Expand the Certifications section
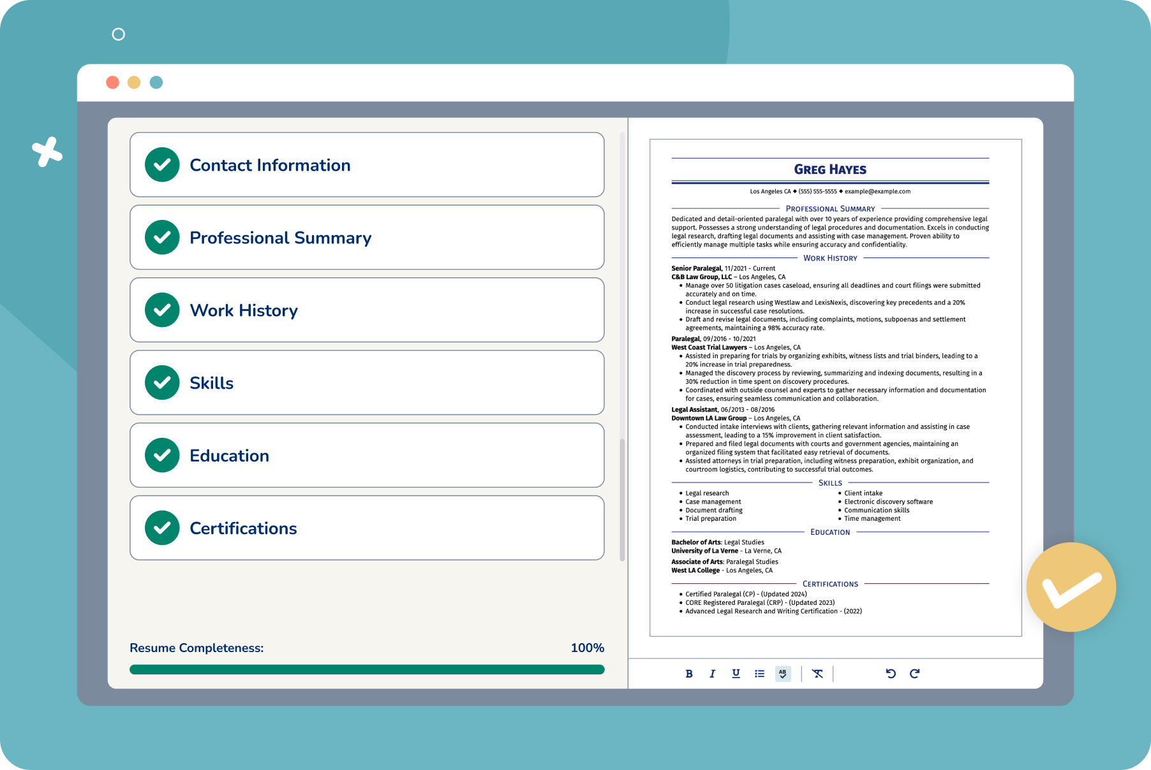The width and height of the screenshot is (1151, 770). (367, 528)
